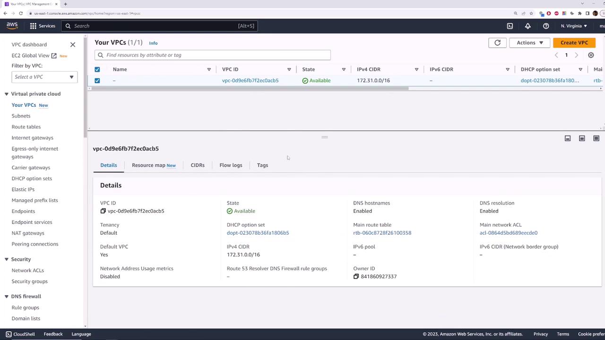Image resolution: width=605 pixels, height=340 pixels.
Task: Sort by State column arrow
Action: coord(344,69)
